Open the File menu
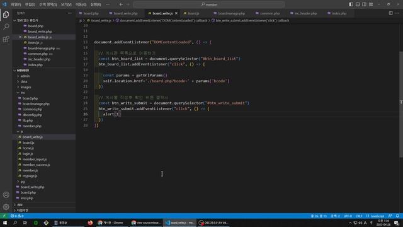Screen dimensions: 403x227 coord(16,4)
